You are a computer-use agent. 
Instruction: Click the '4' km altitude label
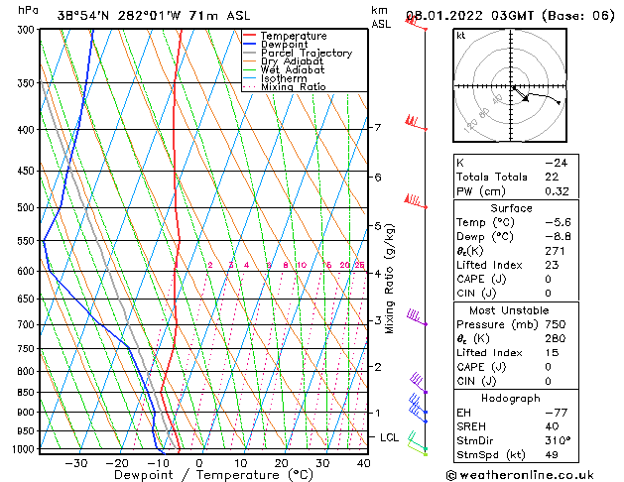click(377, 274)
